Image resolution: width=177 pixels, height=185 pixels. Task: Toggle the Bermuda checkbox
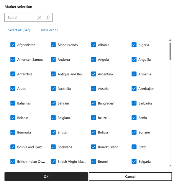point(13,132)
